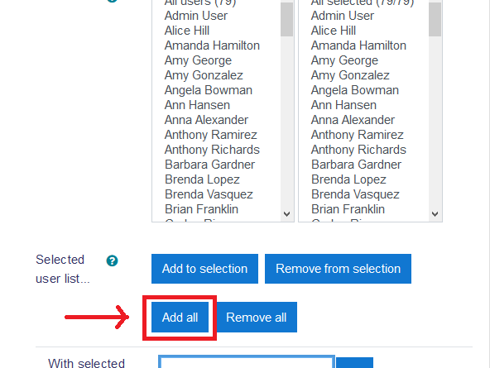Select Amanda Hamilton in the All selected list
The image size is (490, 368).
tap(358, 45)
